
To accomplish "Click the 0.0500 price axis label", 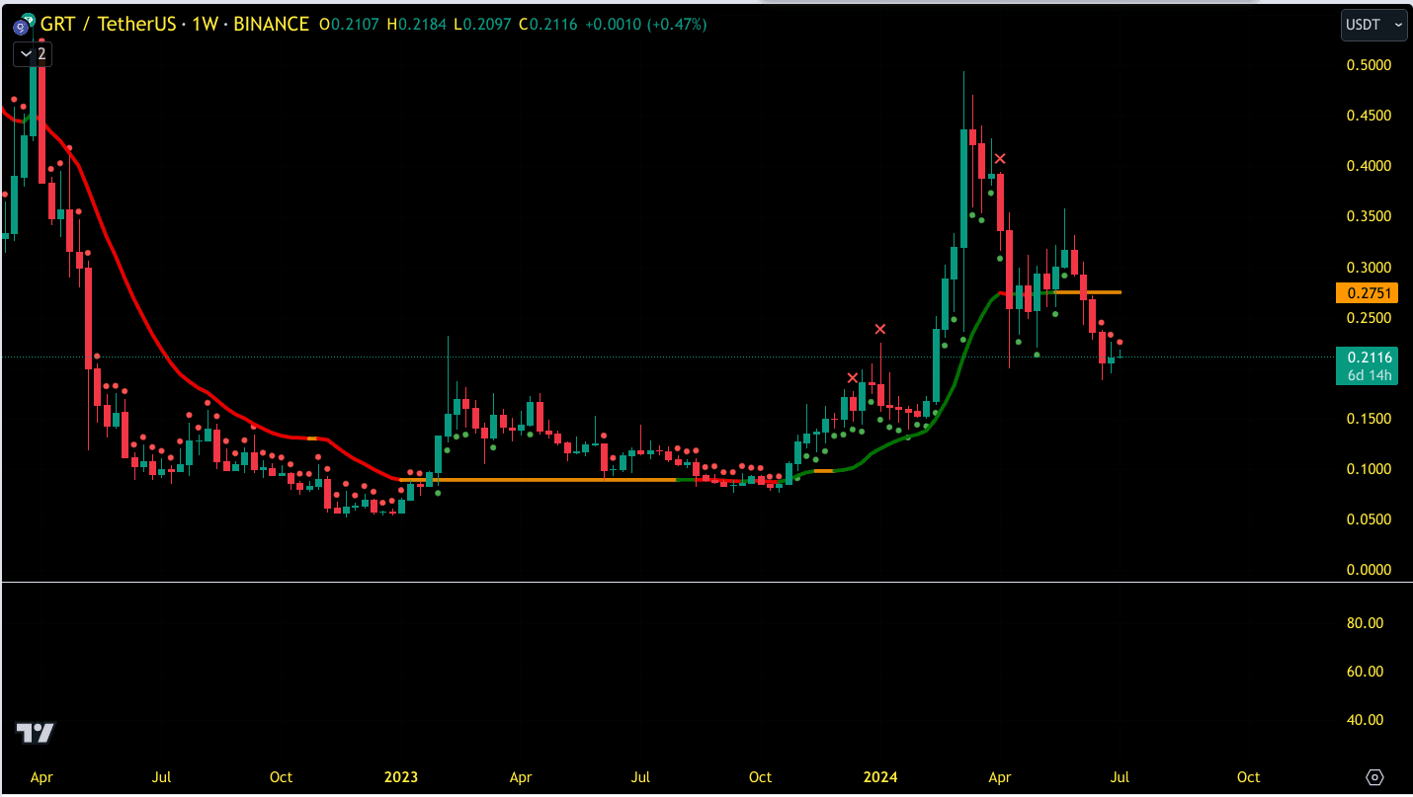I will [1370, 519].
